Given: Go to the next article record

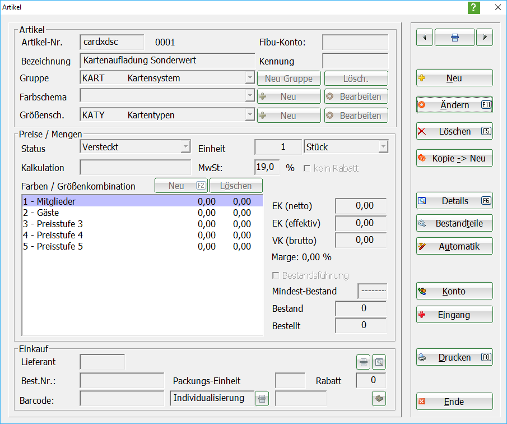Looking at the screenshot, I should point(484,38).
